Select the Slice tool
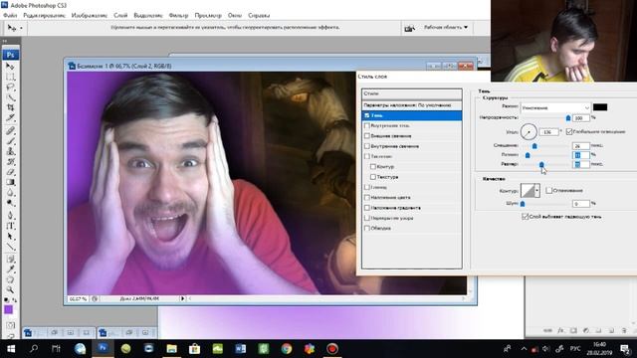Screen dimensions: 637x358 click(x=10, y=117)
